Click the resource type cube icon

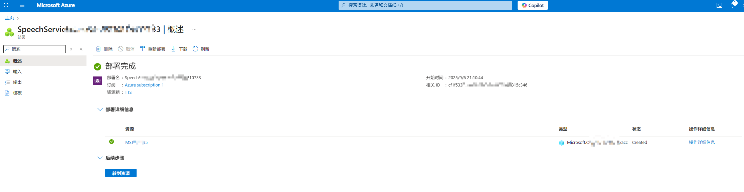[x=562, y=143]
